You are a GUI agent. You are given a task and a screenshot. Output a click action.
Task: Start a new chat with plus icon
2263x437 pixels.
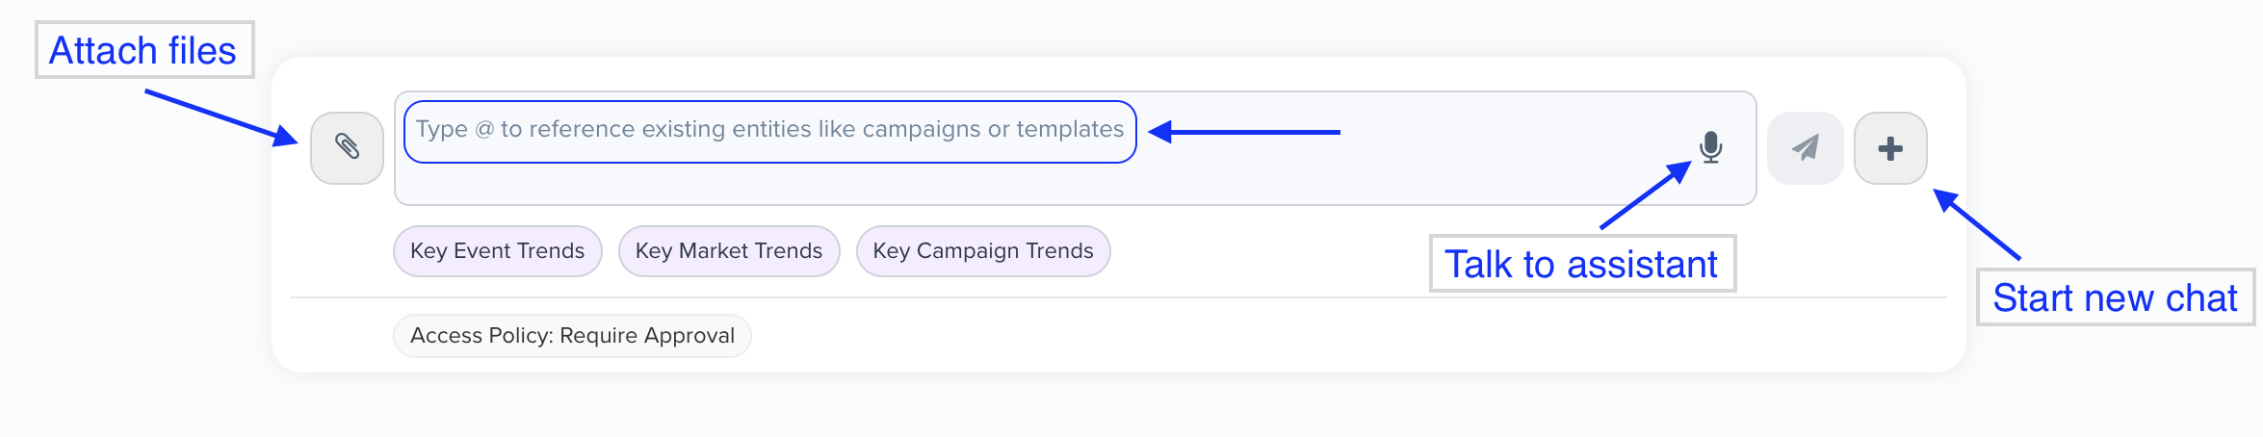tap(1889, 148)
